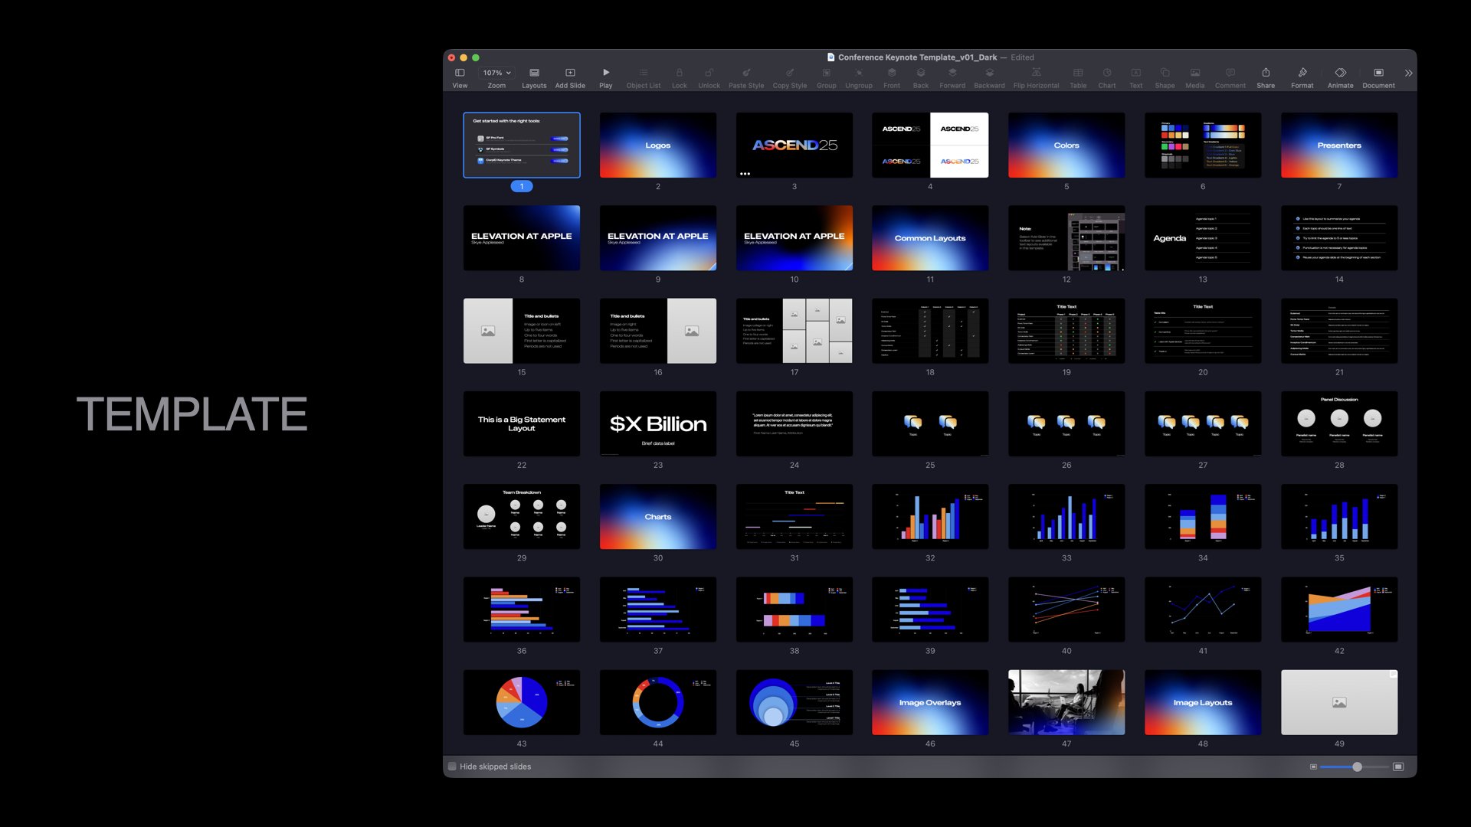
Task: Expand the 107% Zoom dropdown
Action: [496, 73]
